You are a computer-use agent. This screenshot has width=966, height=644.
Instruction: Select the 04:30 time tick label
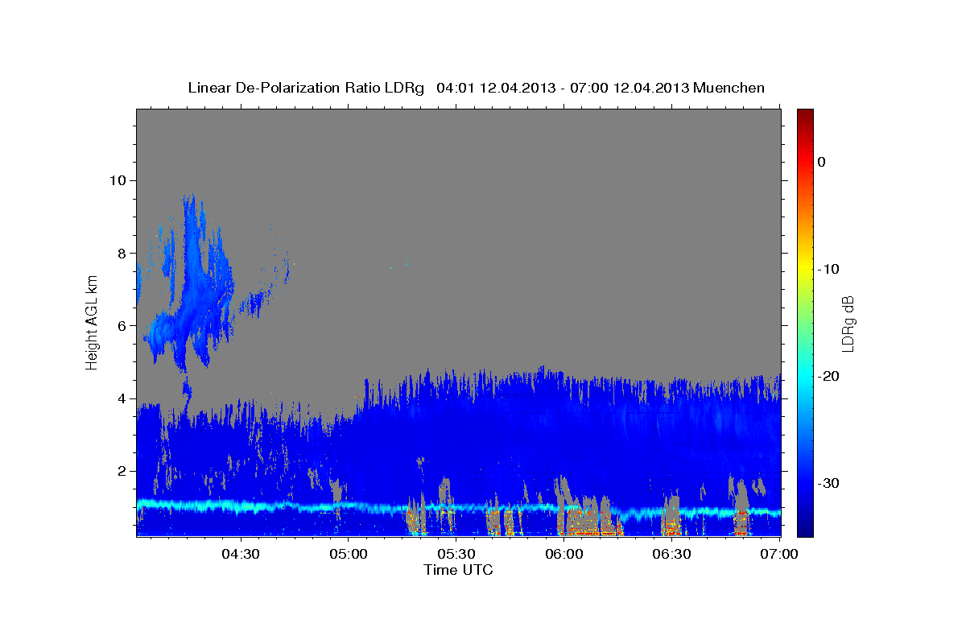(x=240, y=554)
